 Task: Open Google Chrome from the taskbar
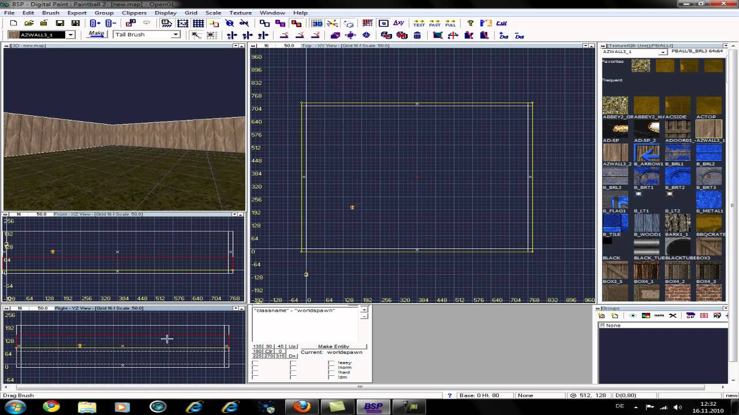(51, 406)
